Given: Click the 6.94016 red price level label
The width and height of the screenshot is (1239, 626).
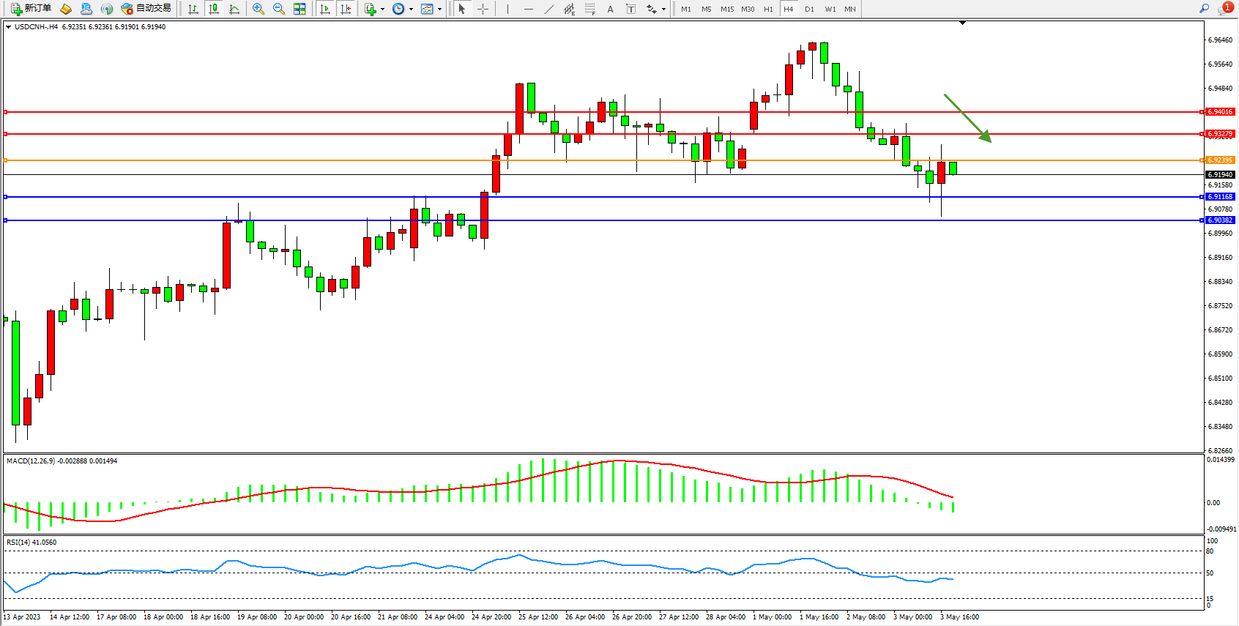Looking at the screenshot, I should coord(1220,112).
